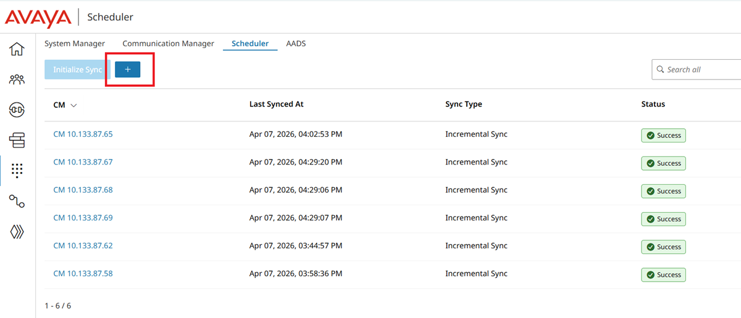Select timestamp Apr 07, 2026, 03:58:36 PM

296,273
